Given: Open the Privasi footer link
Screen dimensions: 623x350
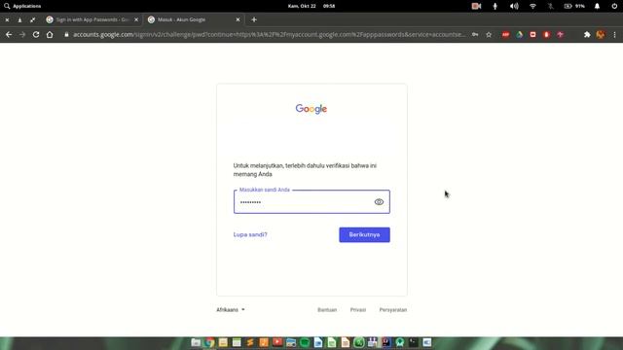Looking at the screenshot, I should click(358, 309).
